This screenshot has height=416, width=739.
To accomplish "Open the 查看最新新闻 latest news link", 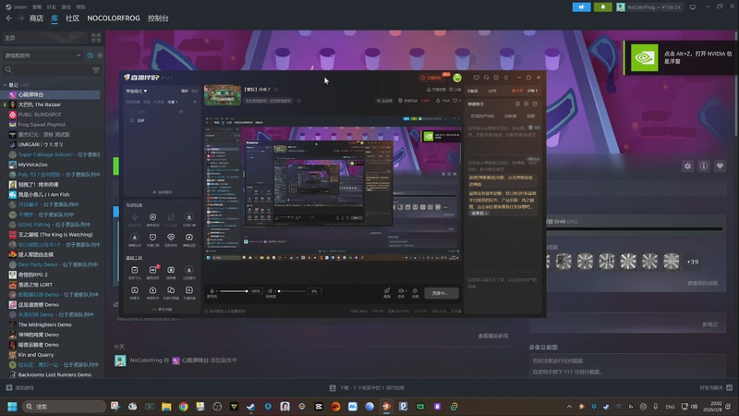I will [493, 336].
